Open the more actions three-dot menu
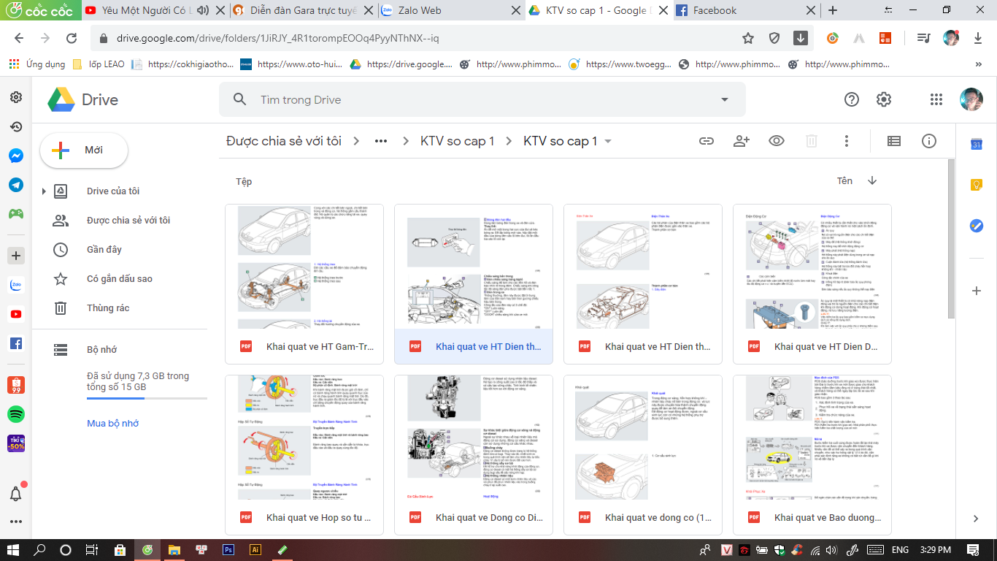 (x=847, y=141)
